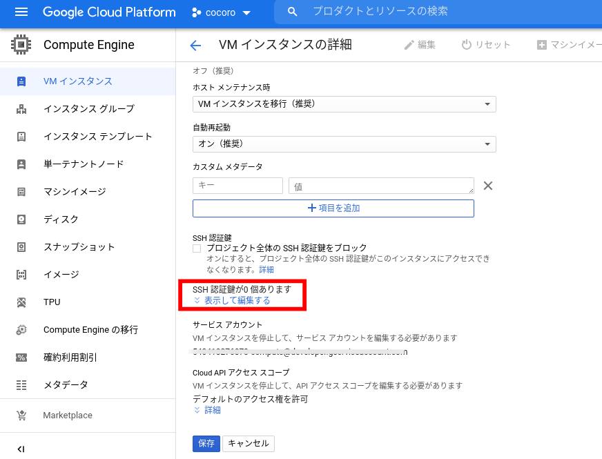This screenshot has height=459, width=602.
Task: Open 確約利用割引 in sidebar
Action: click(88, 358)
